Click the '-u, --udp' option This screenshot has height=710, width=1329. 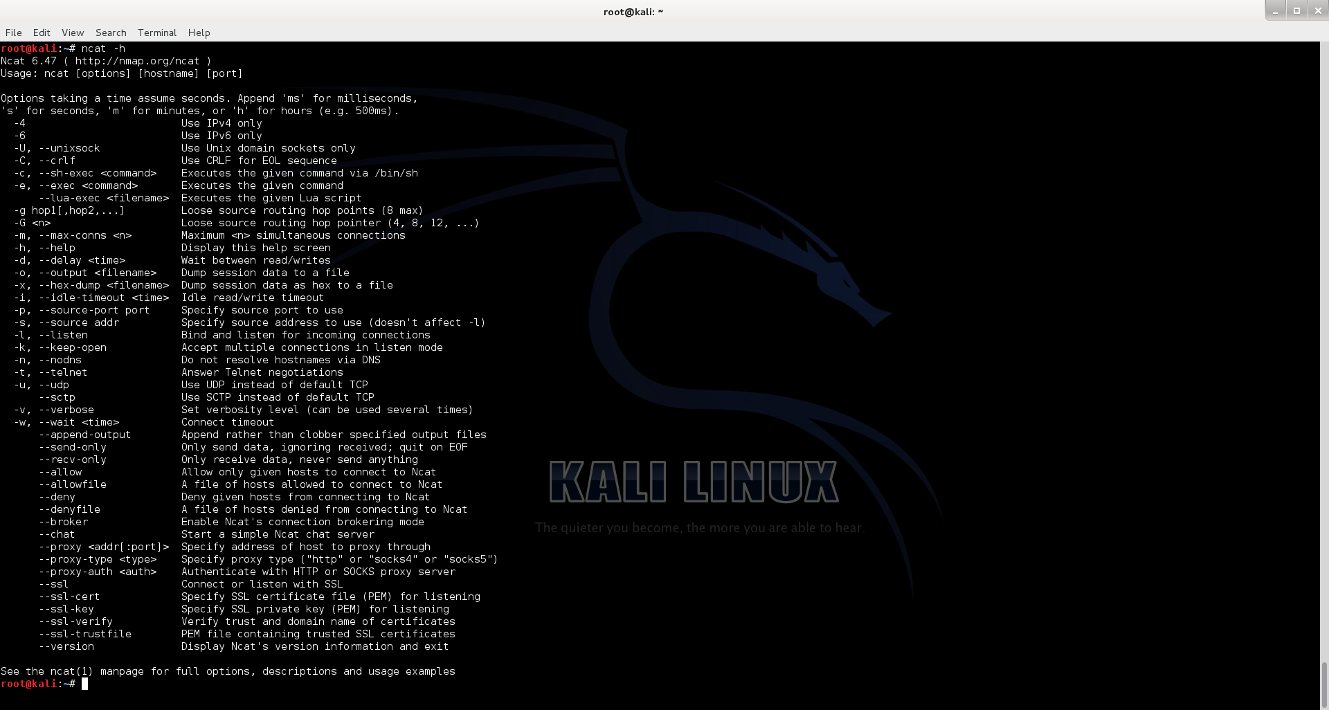coord(42,385)
